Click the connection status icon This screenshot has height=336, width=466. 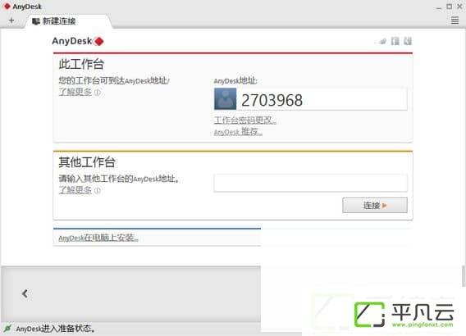(7, 329)
